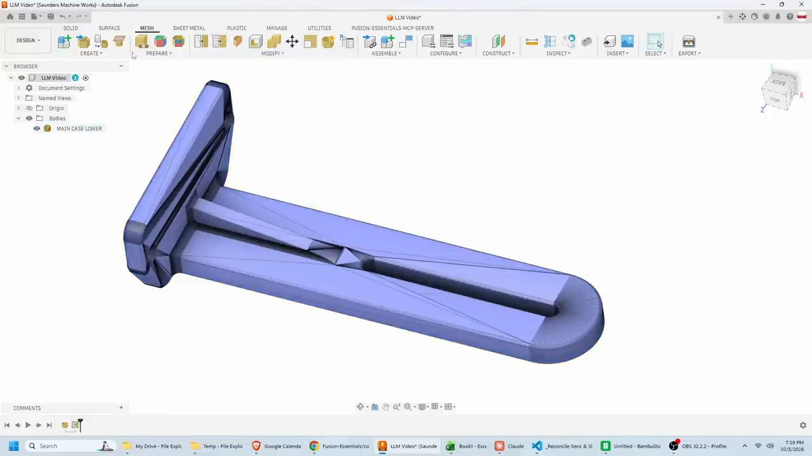Viewport: 812px width, 456px height.
Task: Click the Configure table icon
Action: [447, 41]
